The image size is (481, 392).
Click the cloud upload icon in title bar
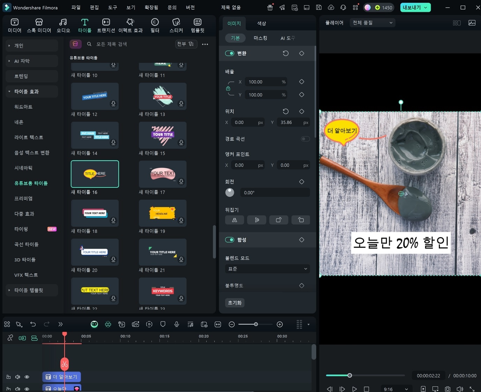(331, 7)
